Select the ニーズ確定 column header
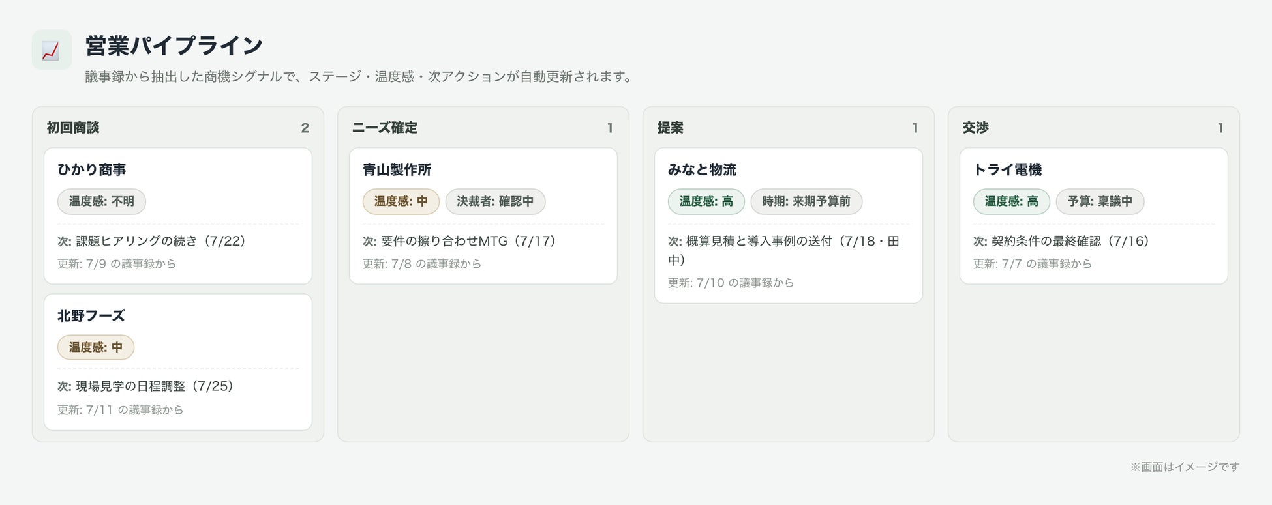This screenshot has width=1272, height=505. (x=384, y=128)
